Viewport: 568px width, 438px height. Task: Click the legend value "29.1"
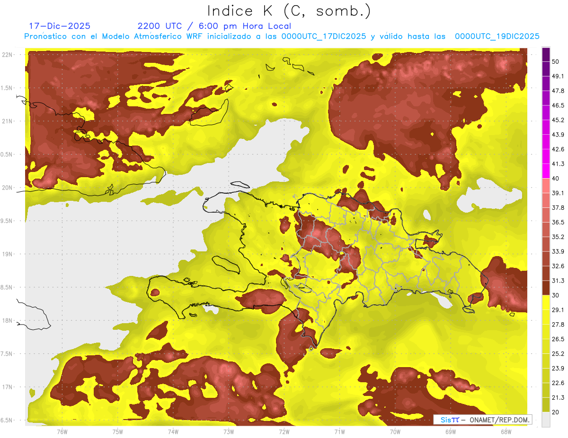tap(558, 310)
